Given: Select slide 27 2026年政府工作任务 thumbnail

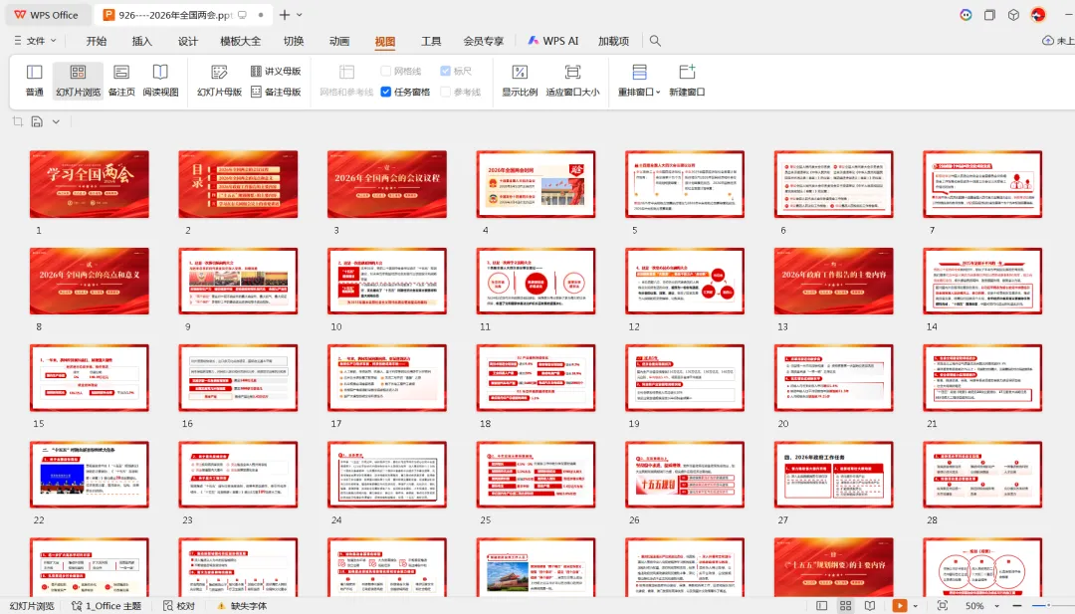Looking at the screenshot, I should coord(834,475).
